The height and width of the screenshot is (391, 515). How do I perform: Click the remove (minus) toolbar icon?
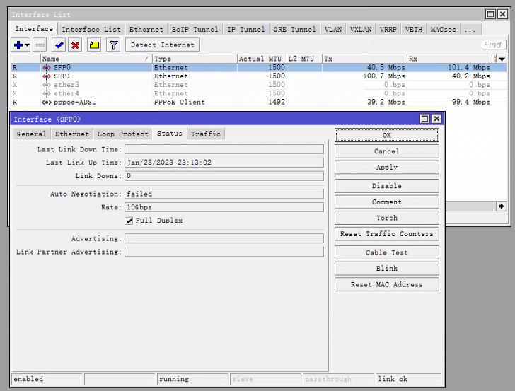[40, 45]
